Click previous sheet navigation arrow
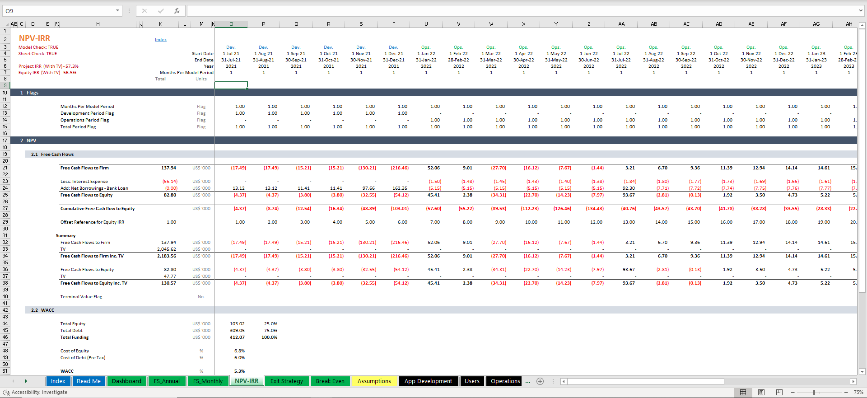This screenshot has width=867, height=398. tap(13, 381)
